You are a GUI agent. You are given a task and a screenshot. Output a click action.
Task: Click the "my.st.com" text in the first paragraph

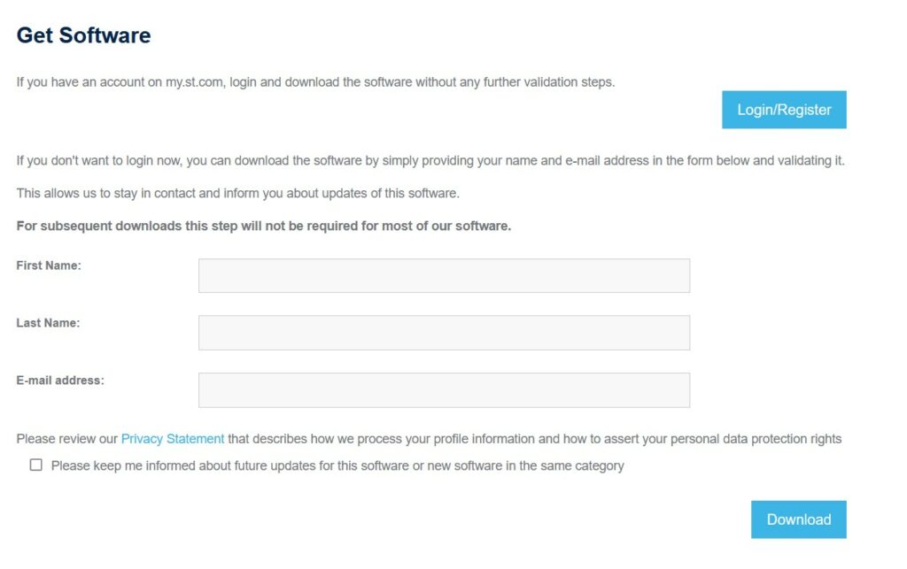point(195,82)
